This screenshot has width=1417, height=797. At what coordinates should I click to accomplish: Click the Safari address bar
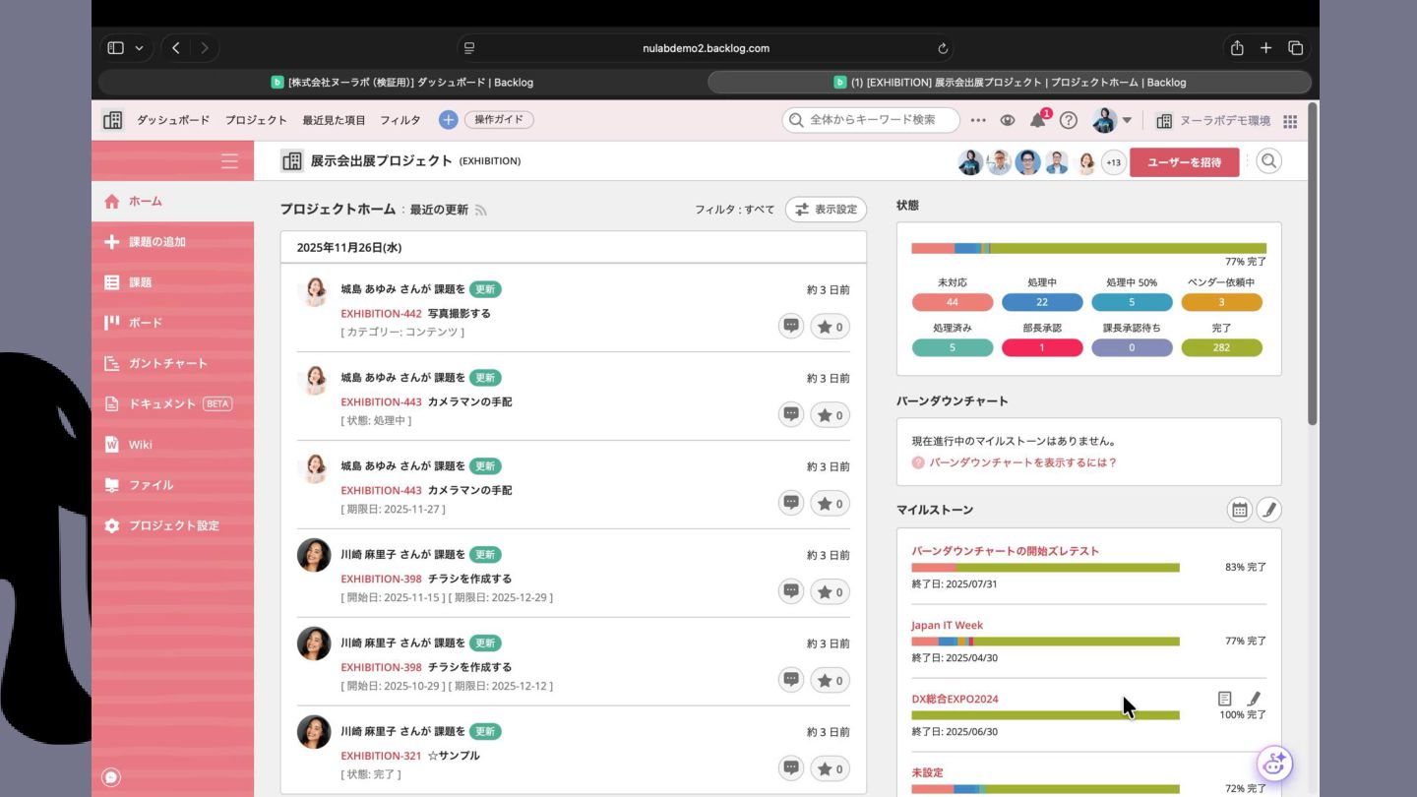706,47
